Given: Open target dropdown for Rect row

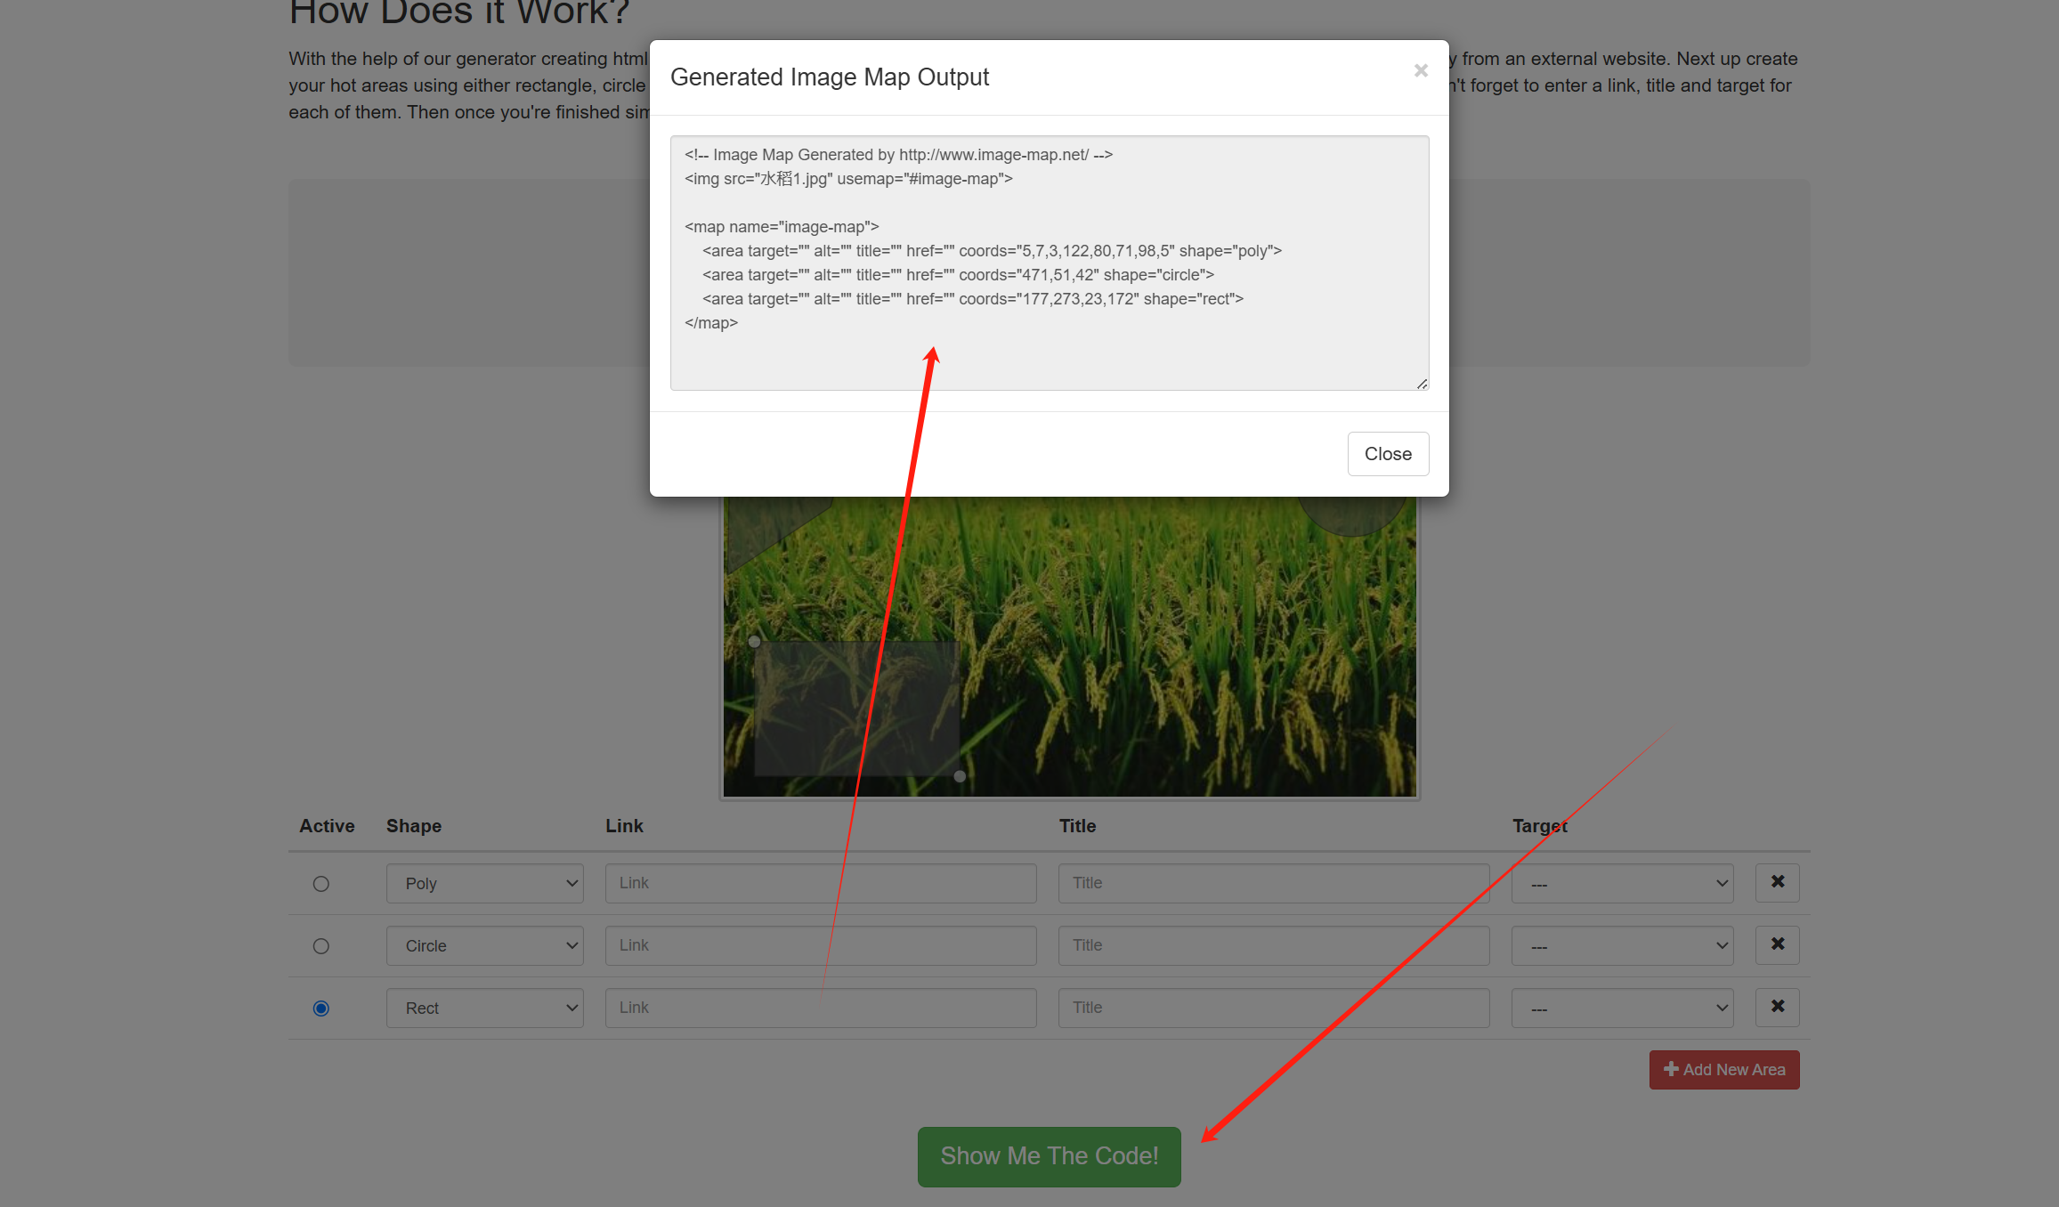Looking at the screenshot, I should pos(1622,1009).
